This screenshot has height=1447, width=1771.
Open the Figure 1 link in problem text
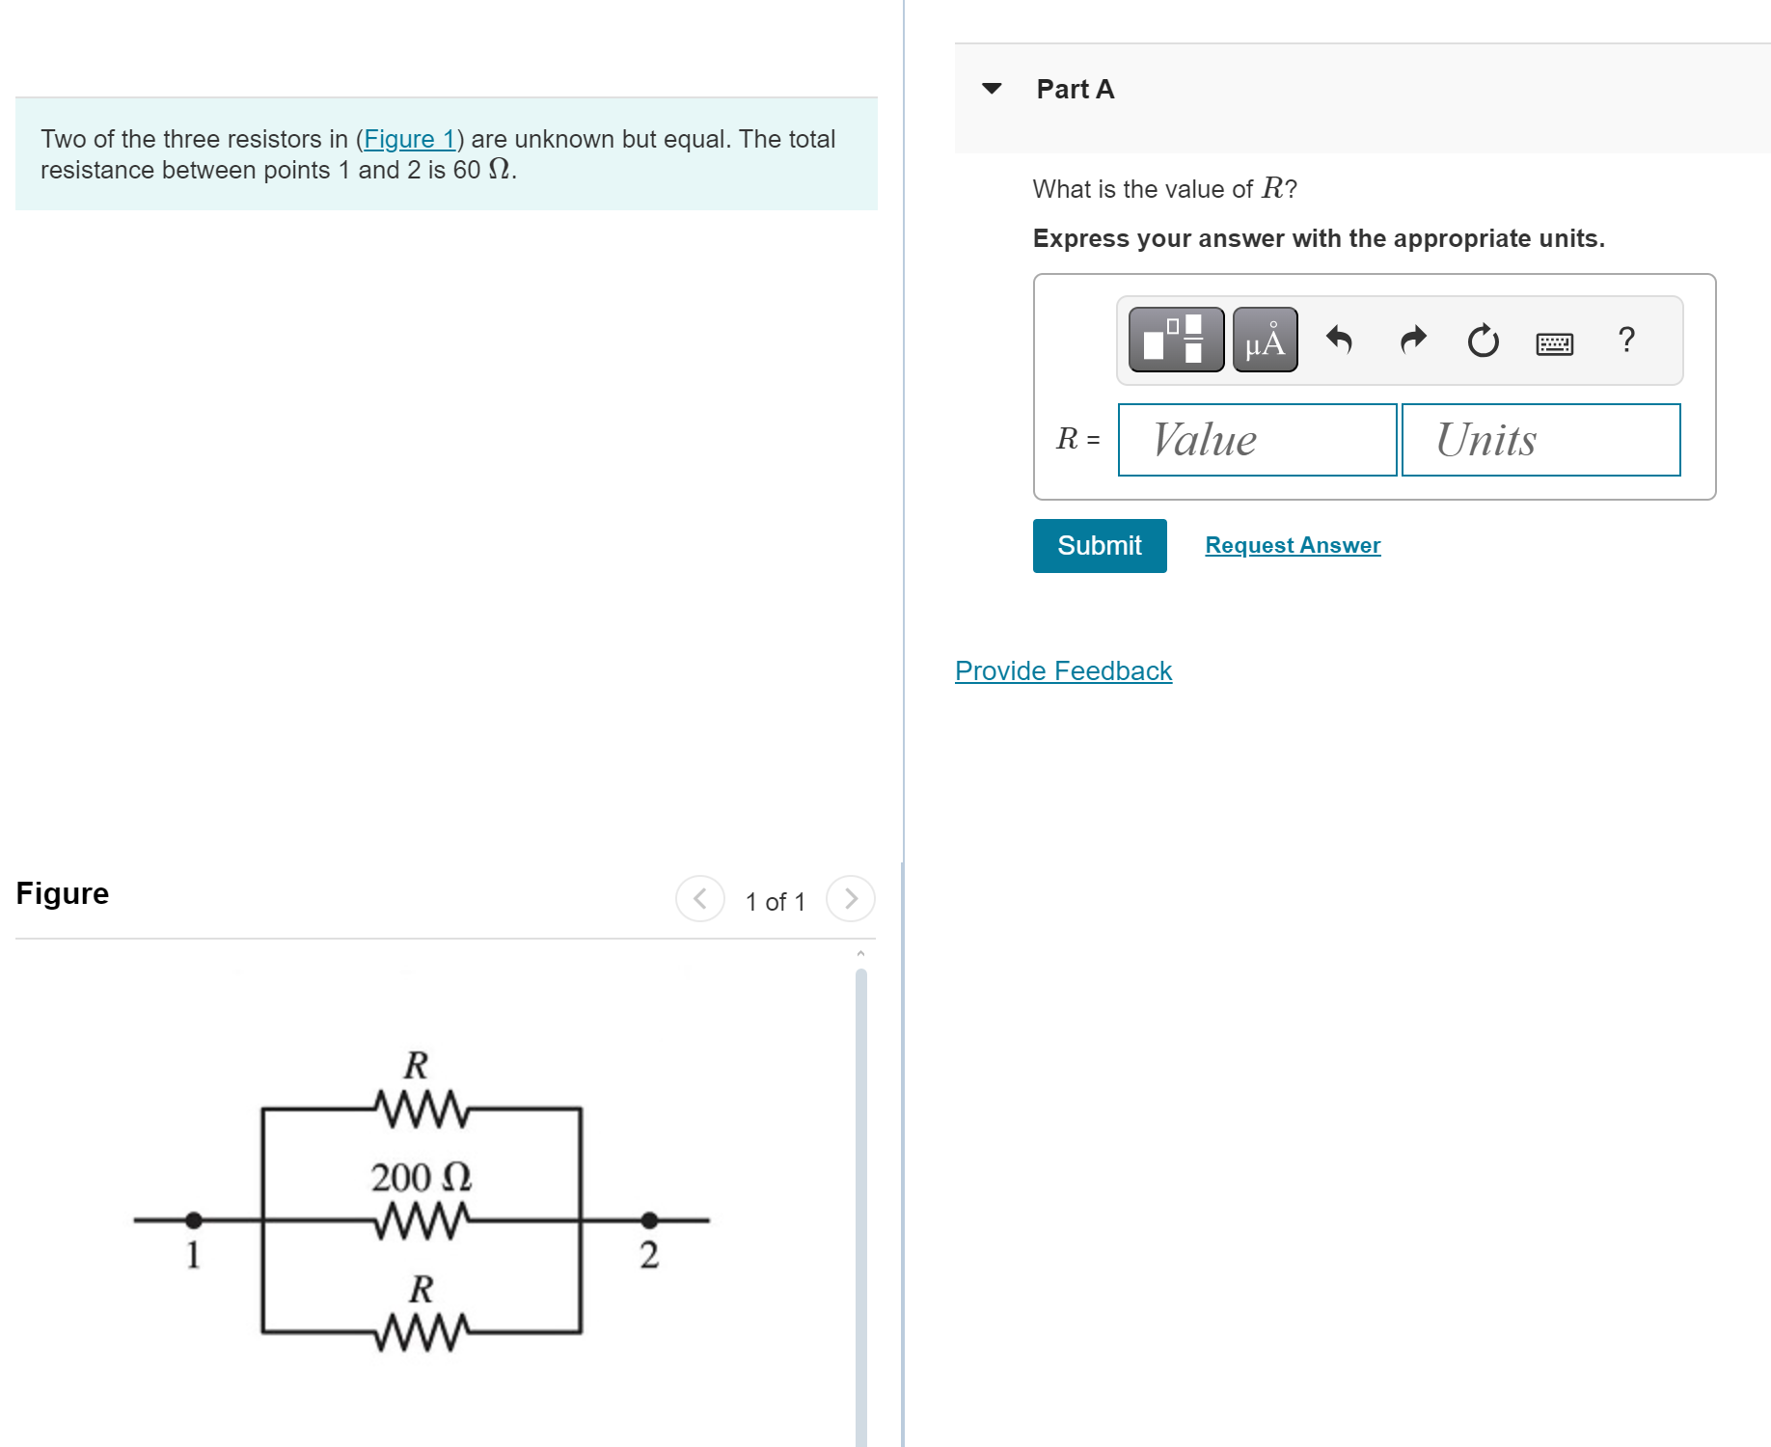(x=409, y=139)
